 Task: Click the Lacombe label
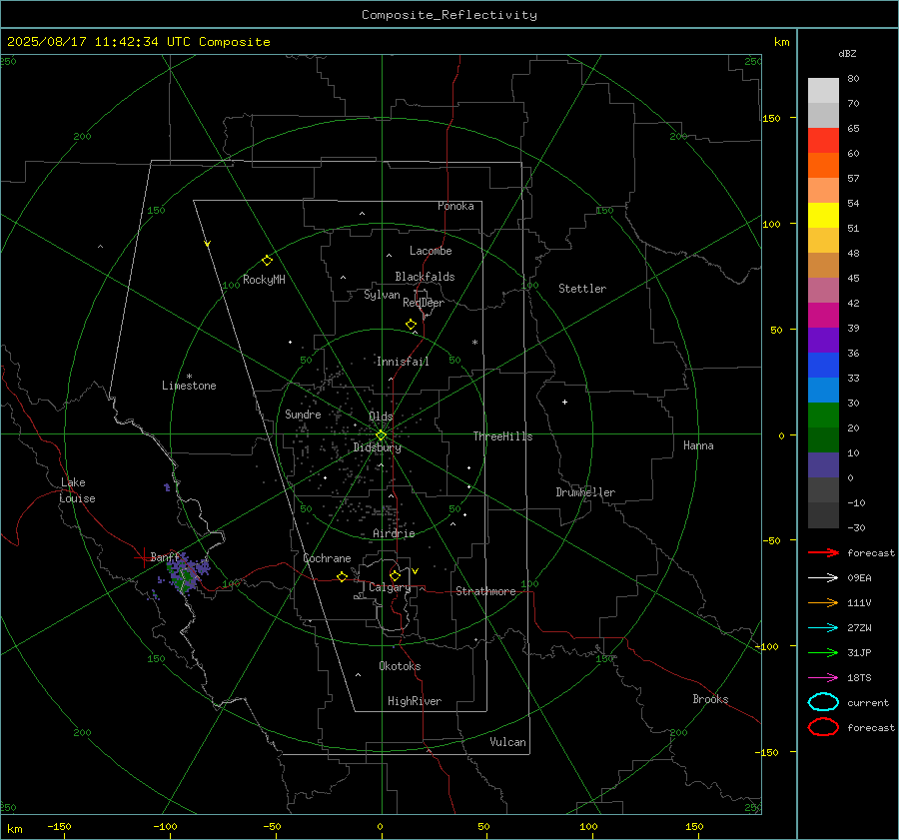pyautogui.click(x=431, y=251)
